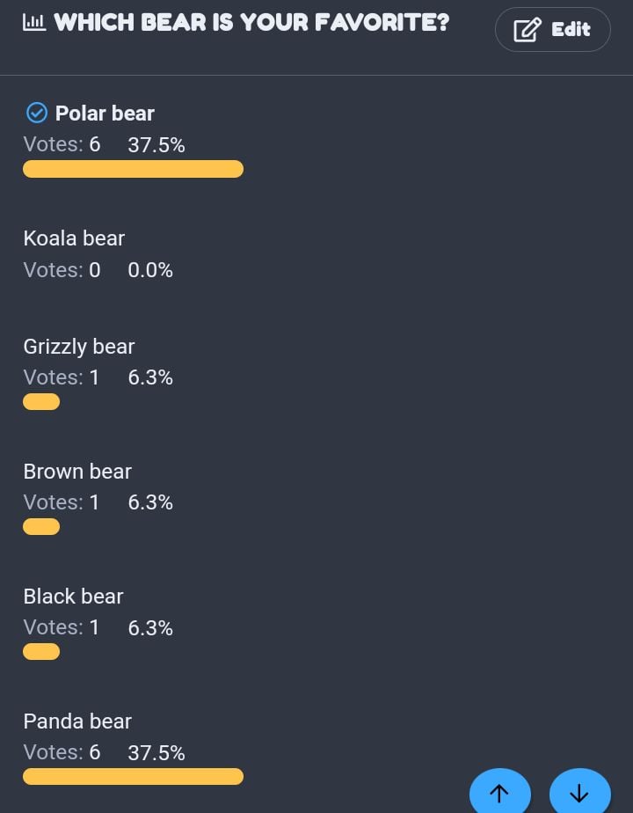The image size is (633, 813).
Task: Choose the Black bear option
Action: click(73, 597)
